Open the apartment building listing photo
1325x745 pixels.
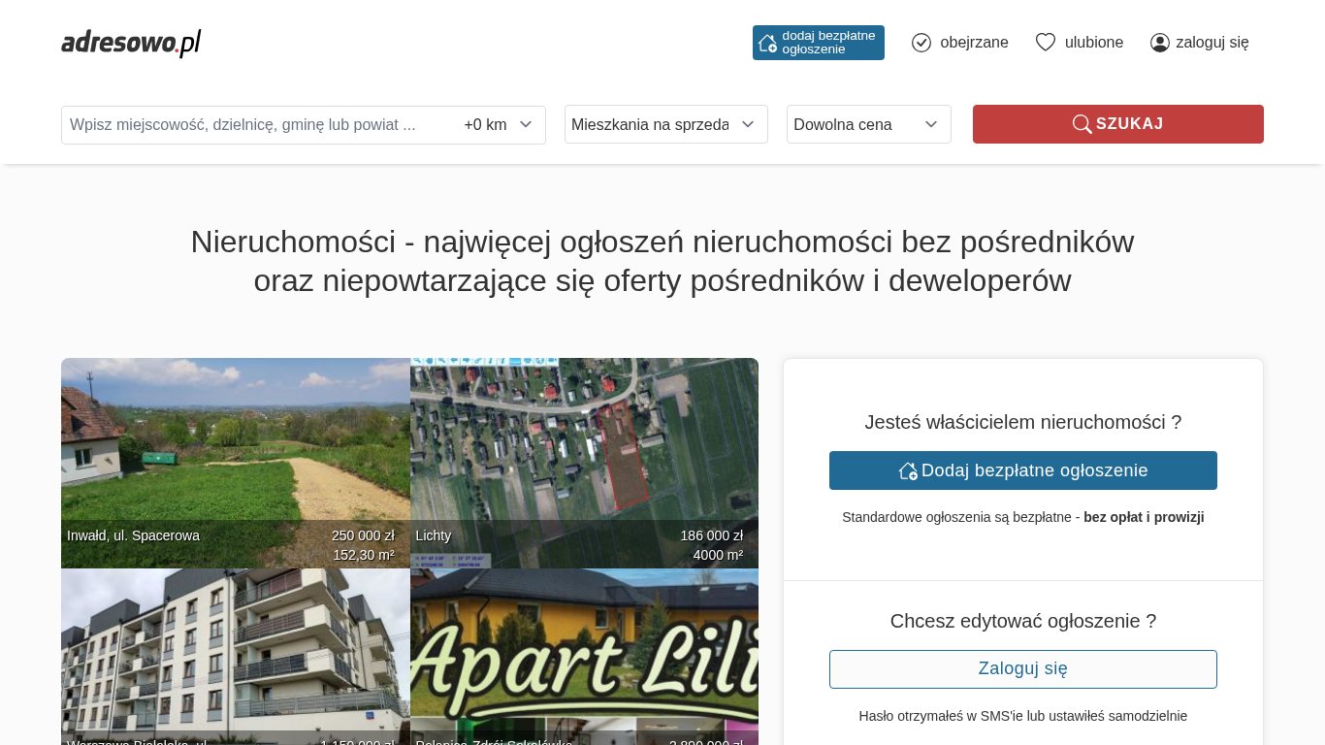tap(235, 655)
